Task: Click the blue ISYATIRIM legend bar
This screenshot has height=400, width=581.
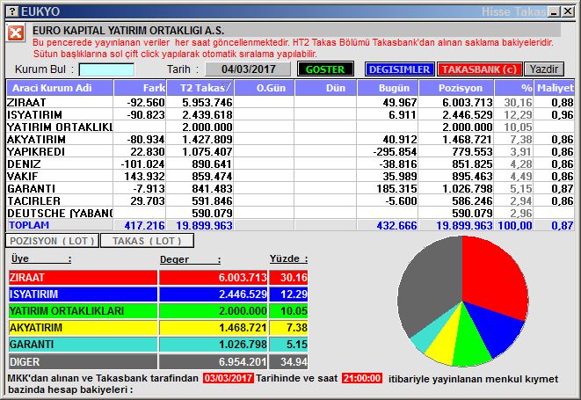Action: [83, 295]
